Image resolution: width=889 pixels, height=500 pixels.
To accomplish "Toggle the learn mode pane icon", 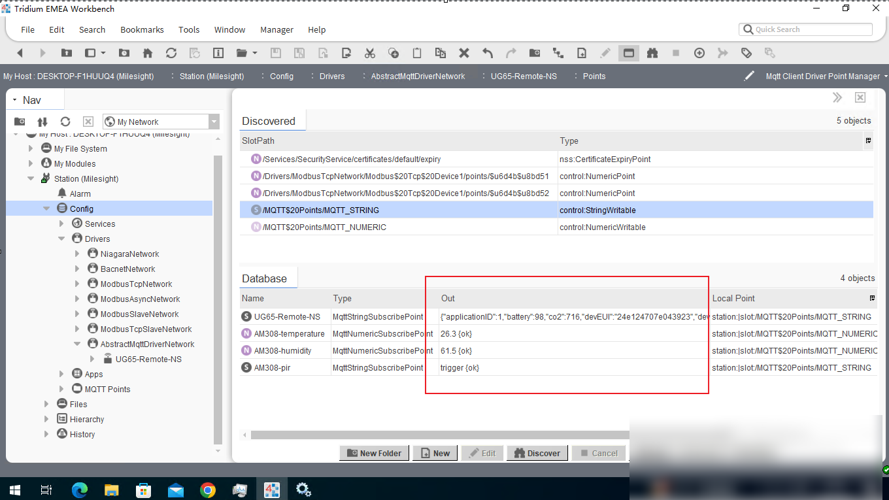I will point(629,53).
